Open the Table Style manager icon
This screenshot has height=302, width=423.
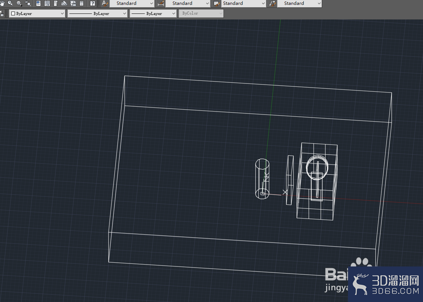[216, 3]
